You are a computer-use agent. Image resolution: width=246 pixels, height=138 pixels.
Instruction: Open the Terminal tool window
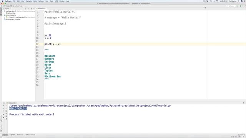coord(20,135)
